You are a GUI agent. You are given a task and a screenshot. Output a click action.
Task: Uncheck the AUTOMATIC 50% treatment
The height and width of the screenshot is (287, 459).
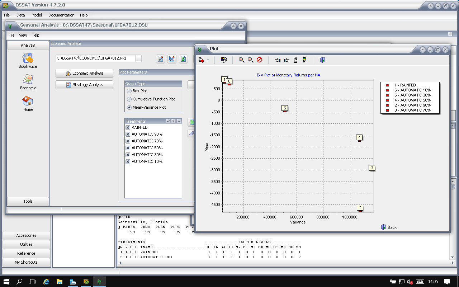(128, 148)
